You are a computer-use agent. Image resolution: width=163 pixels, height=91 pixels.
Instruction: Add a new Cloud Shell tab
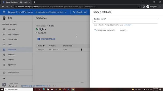pos(53,86)
